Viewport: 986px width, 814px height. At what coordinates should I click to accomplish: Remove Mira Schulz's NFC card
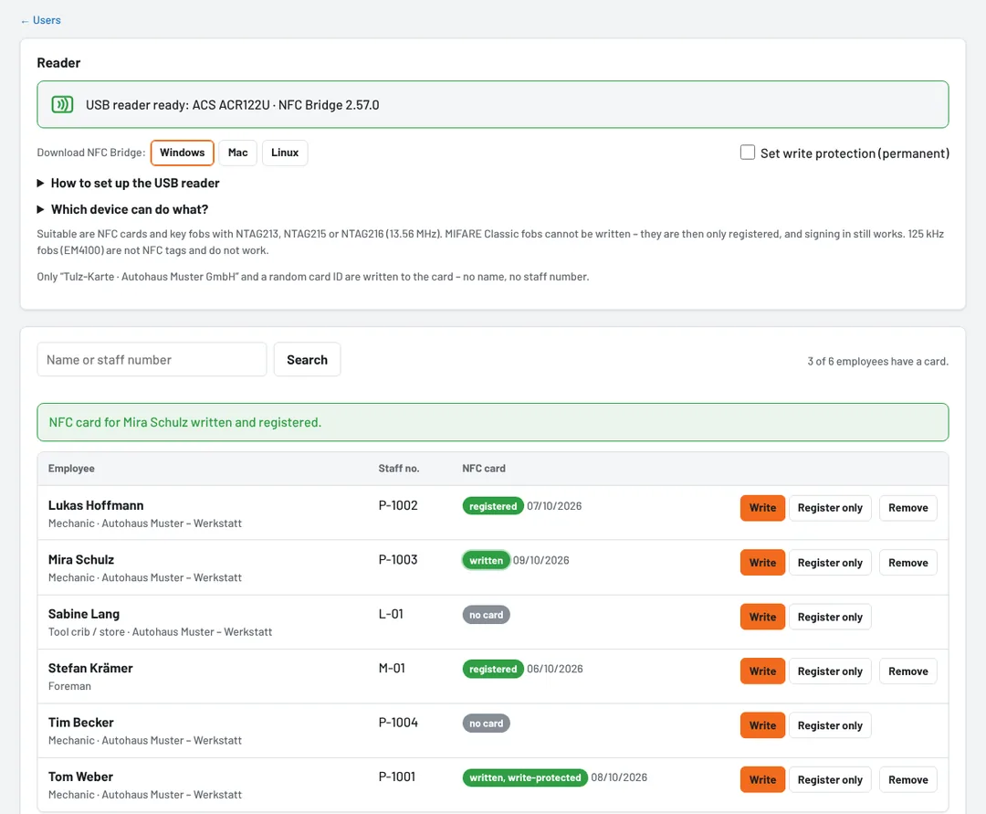(x=908, y=563)
